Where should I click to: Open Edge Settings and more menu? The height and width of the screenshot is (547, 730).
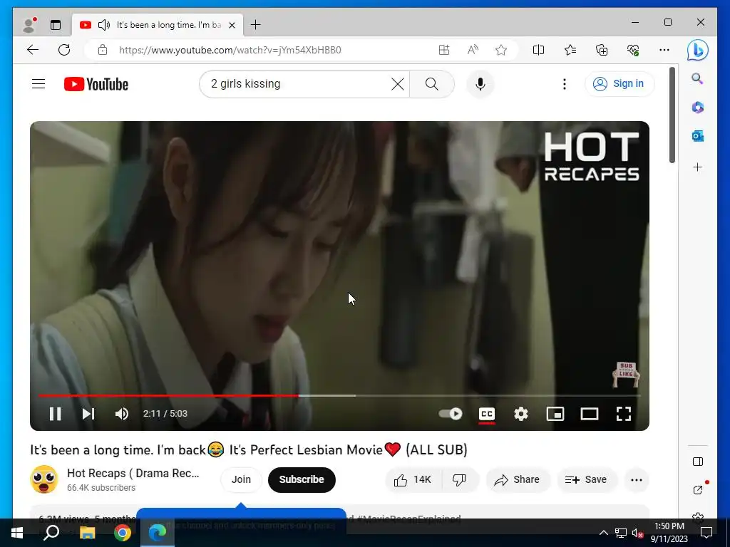tap(664, 50)
